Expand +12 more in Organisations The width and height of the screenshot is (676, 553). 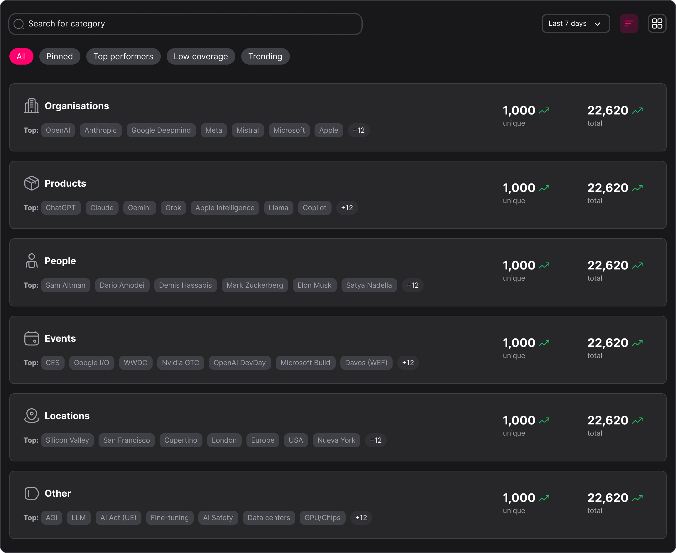click(x=359, y=130)
